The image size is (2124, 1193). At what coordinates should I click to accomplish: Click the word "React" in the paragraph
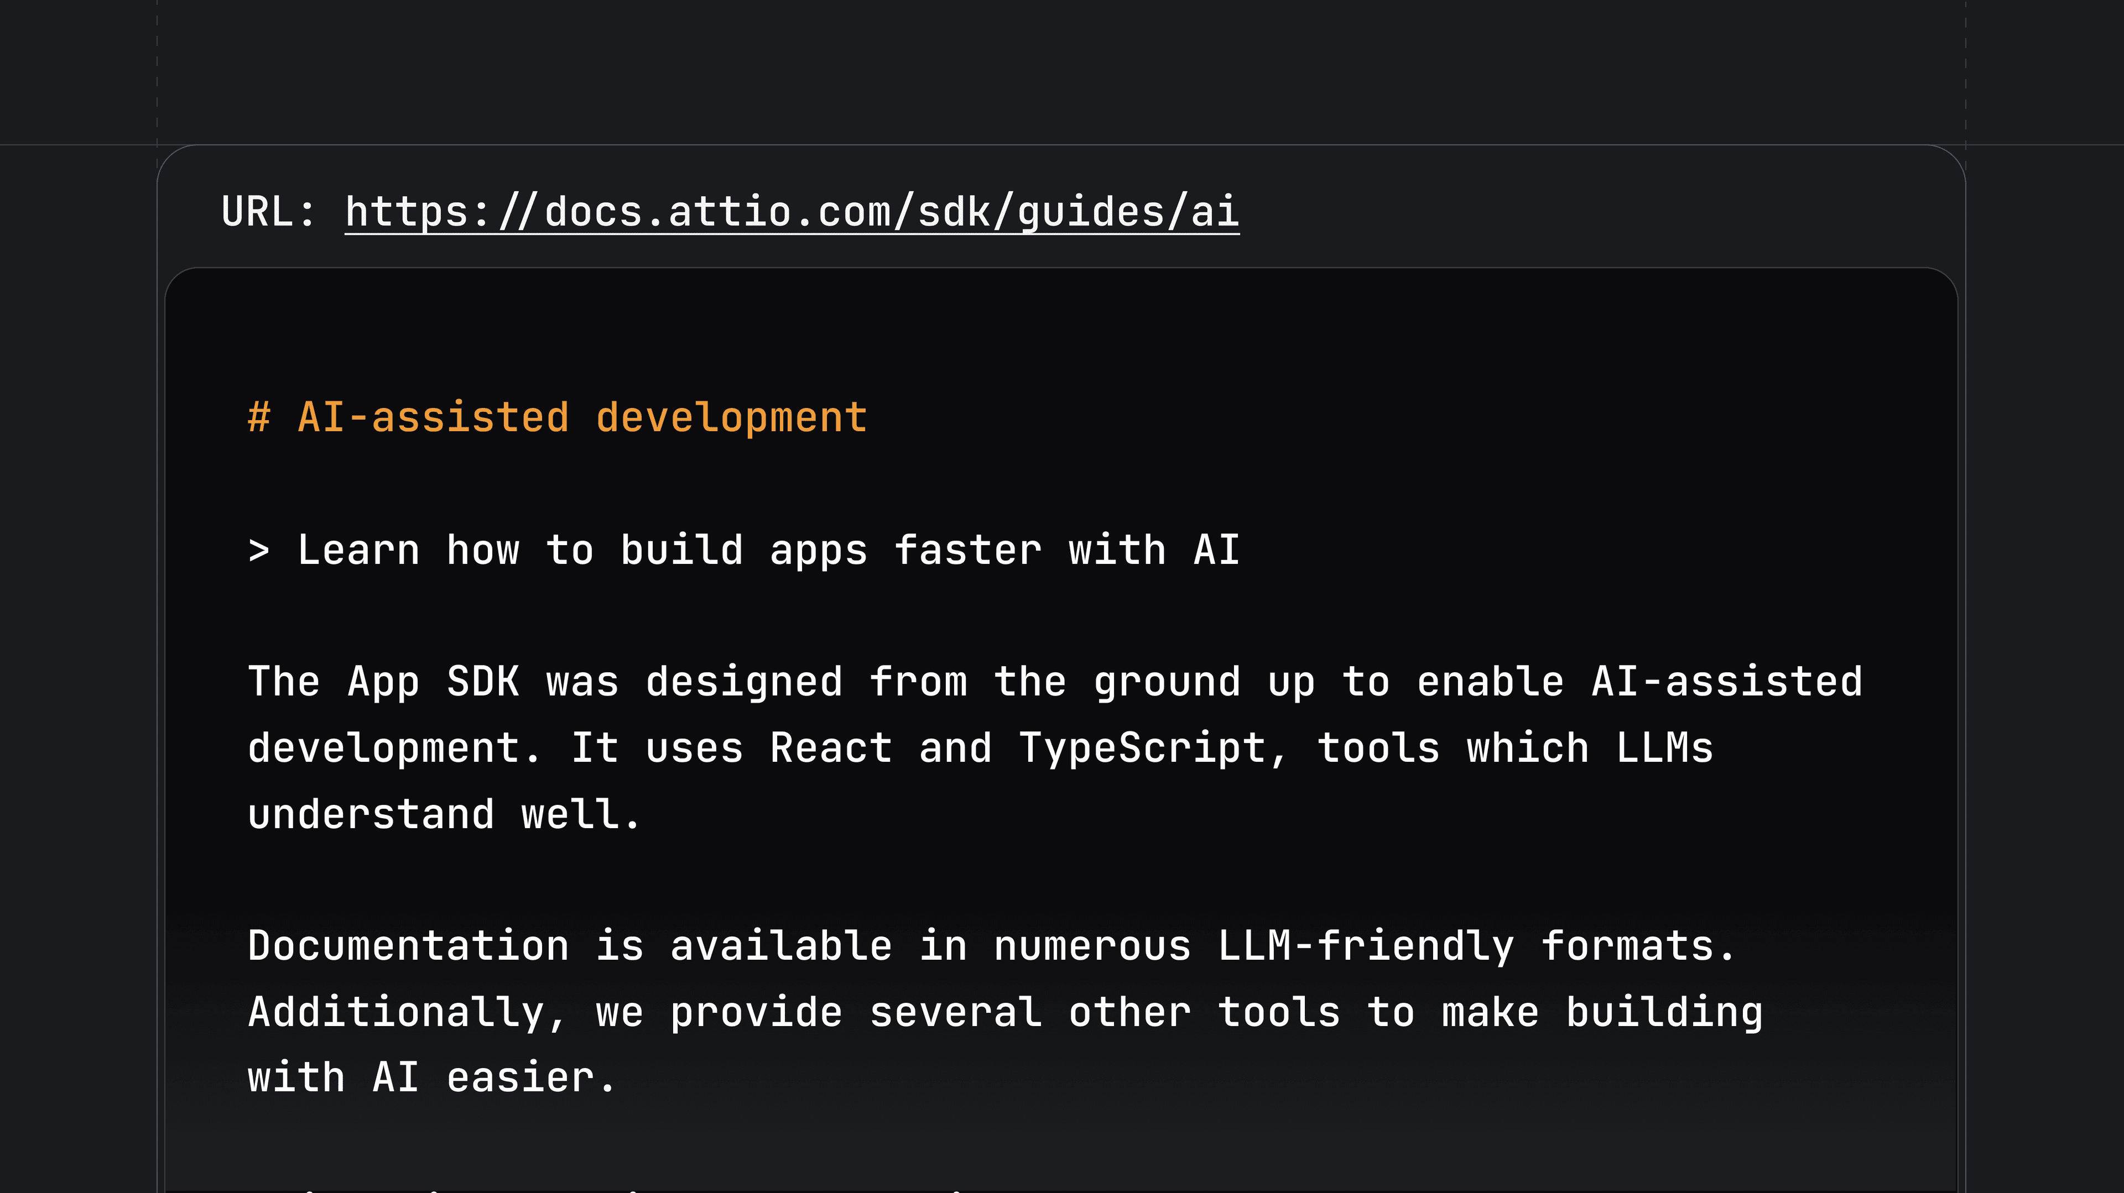(x=830, y=748)
